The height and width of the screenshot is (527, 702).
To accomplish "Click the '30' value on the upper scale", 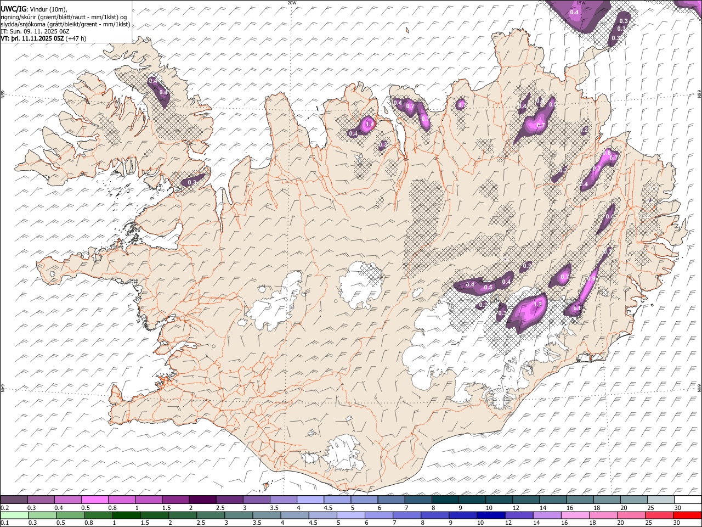I will (x=678, y=508).
